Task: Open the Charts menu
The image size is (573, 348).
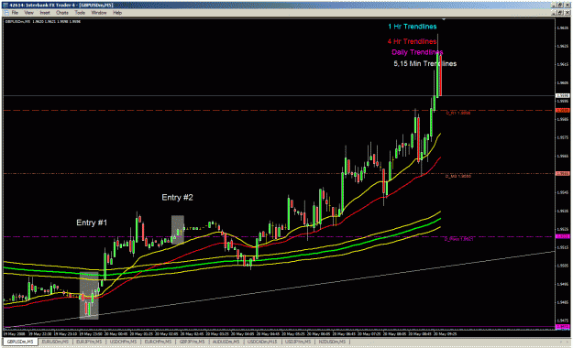Action: click(x=62, y=13)
